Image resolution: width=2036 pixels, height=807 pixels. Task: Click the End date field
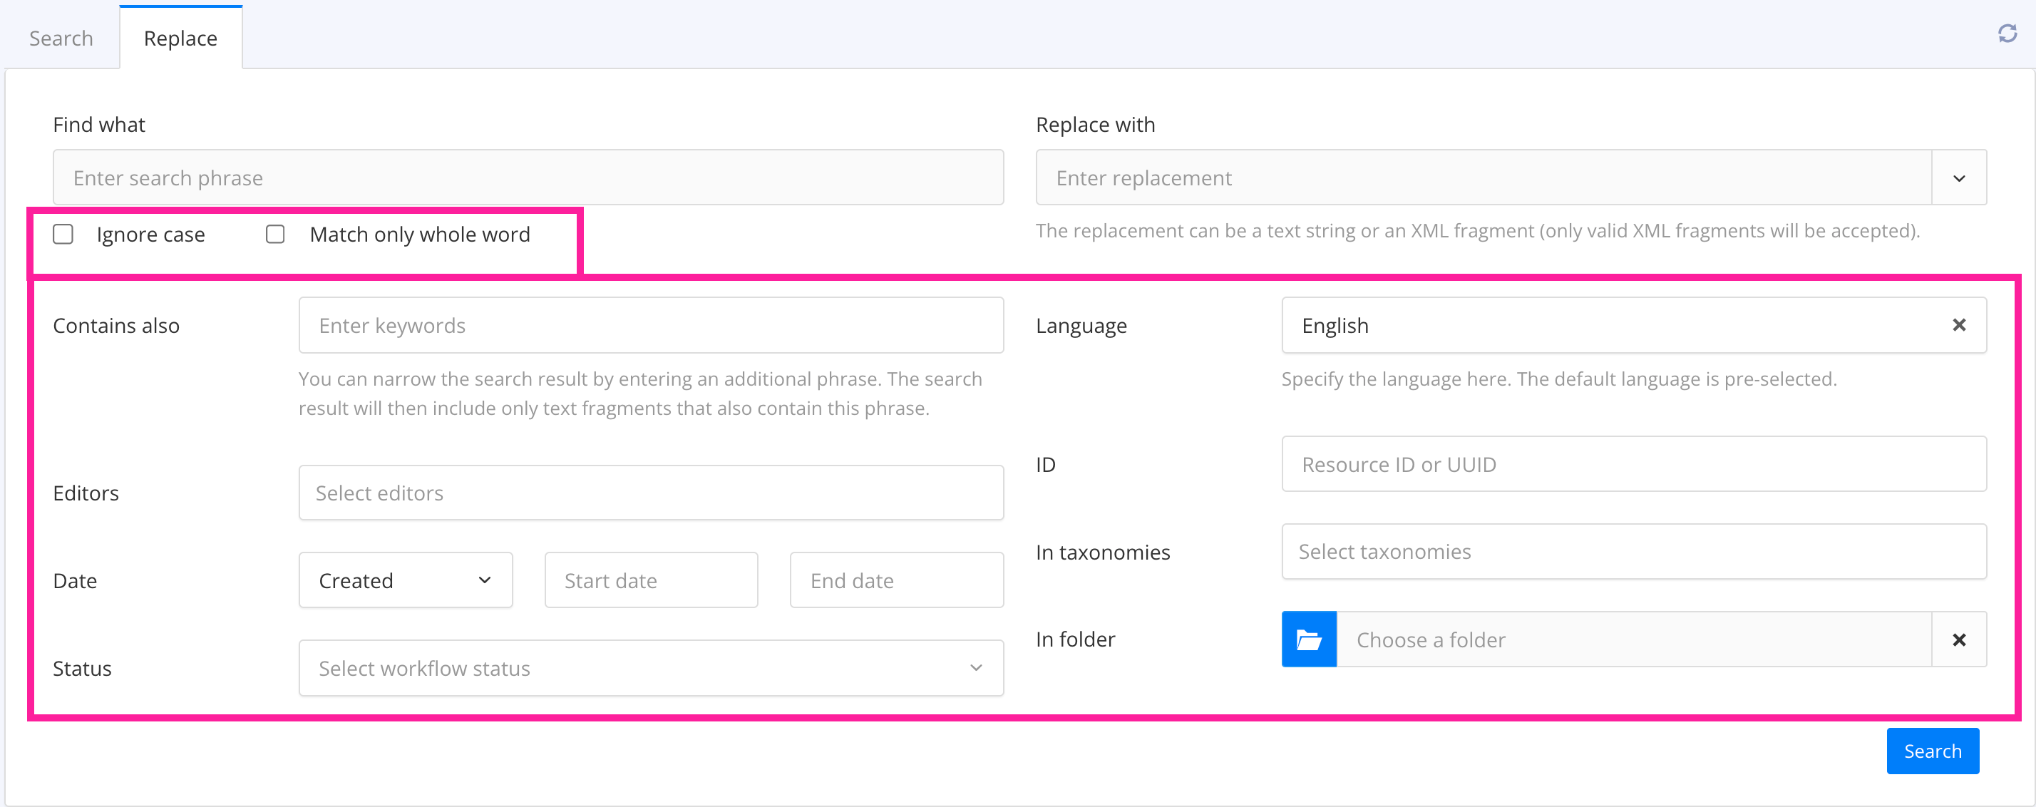896,580
